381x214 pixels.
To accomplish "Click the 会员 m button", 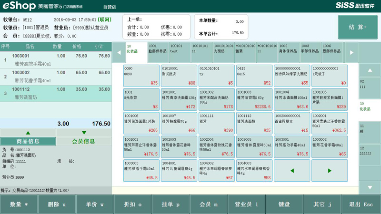I will pyautogui.click(x=209, y=204).
